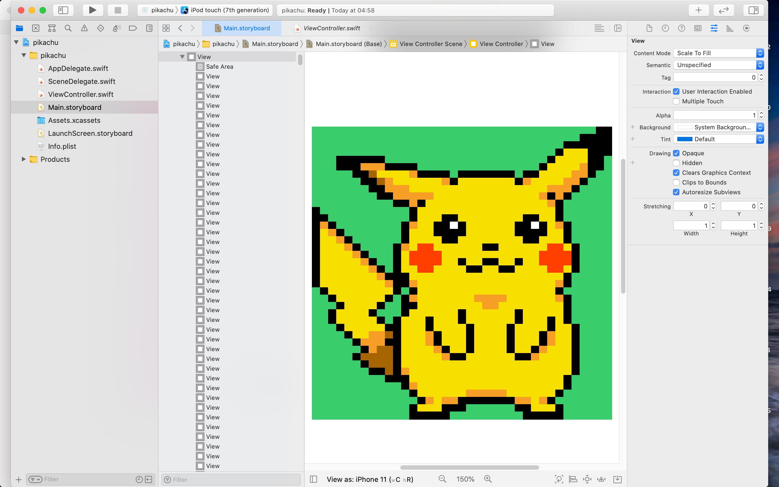Open the Tint color swatch
The height and width of the screenshot is (487, 779).
tap(684, 139)
